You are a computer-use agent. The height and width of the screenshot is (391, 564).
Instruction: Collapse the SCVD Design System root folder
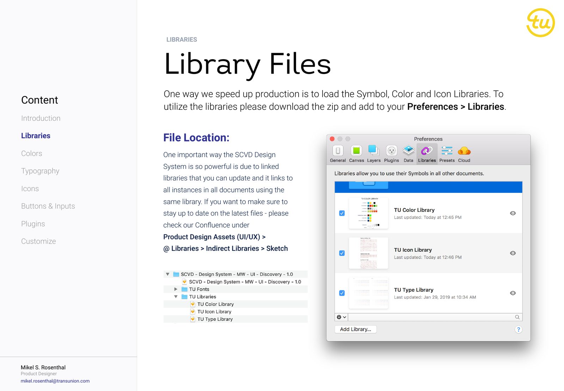[168, 274]
